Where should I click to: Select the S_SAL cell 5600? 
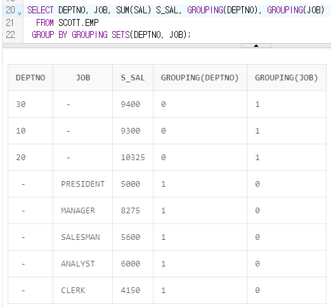(x=133, y=237)
